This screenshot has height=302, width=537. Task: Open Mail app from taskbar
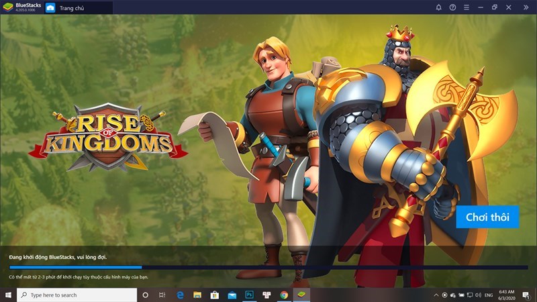pyautogui.click(x=232, y=295)
